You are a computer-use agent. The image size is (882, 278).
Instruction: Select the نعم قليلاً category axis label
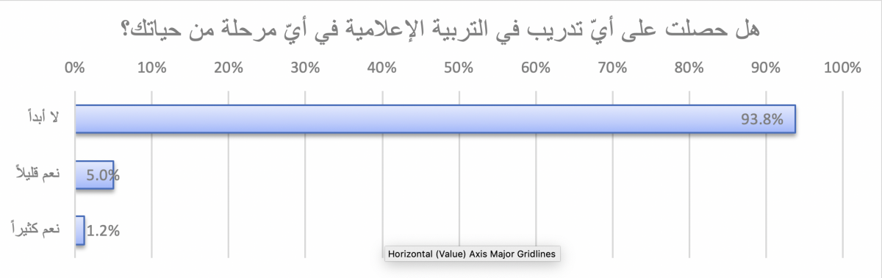point(40,175)
